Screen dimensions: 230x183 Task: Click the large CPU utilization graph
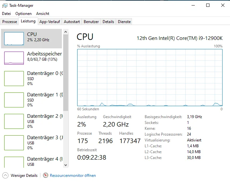[150, 78]
